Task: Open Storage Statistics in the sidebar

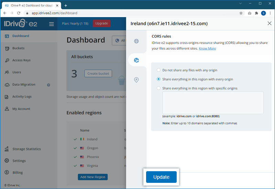Action: pos(26,149)
